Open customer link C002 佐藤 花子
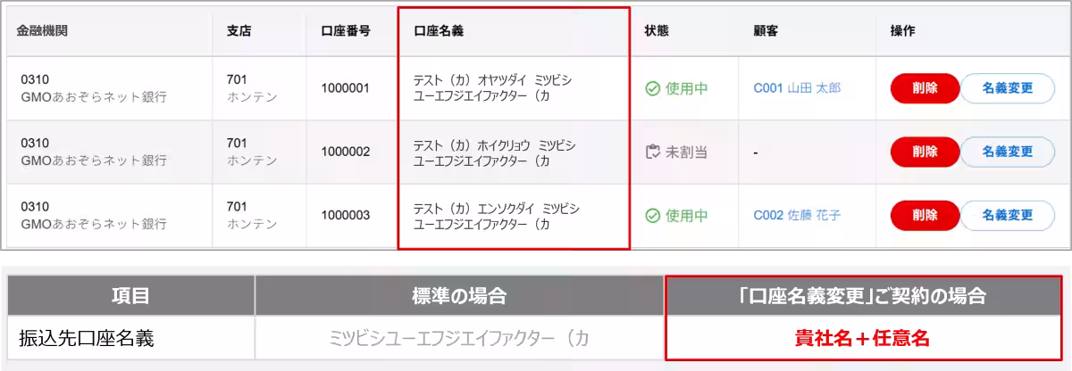 click(x=797, y=215)
